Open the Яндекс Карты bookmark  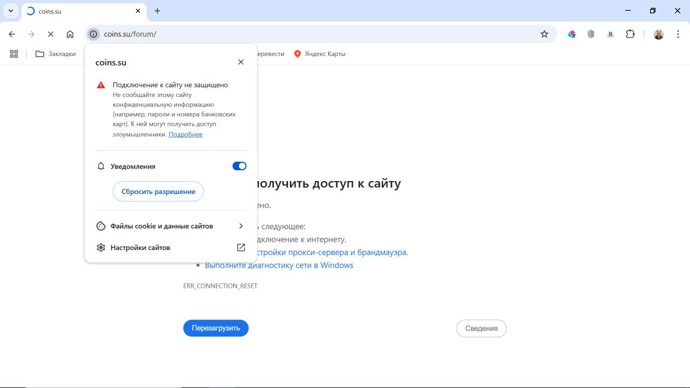point(320,54)
